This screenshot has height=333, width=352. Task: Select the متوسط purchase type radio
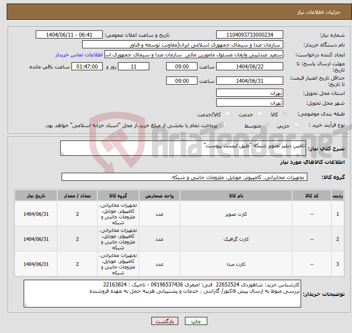click(268, 124)
